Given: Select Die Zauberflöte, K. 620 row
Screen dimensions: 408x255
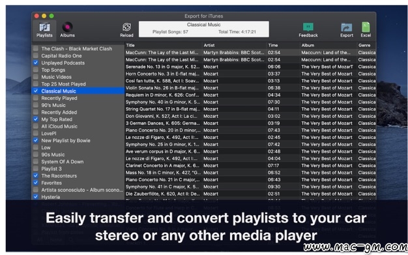Looking at the screenshot, I should pos(250,194).
